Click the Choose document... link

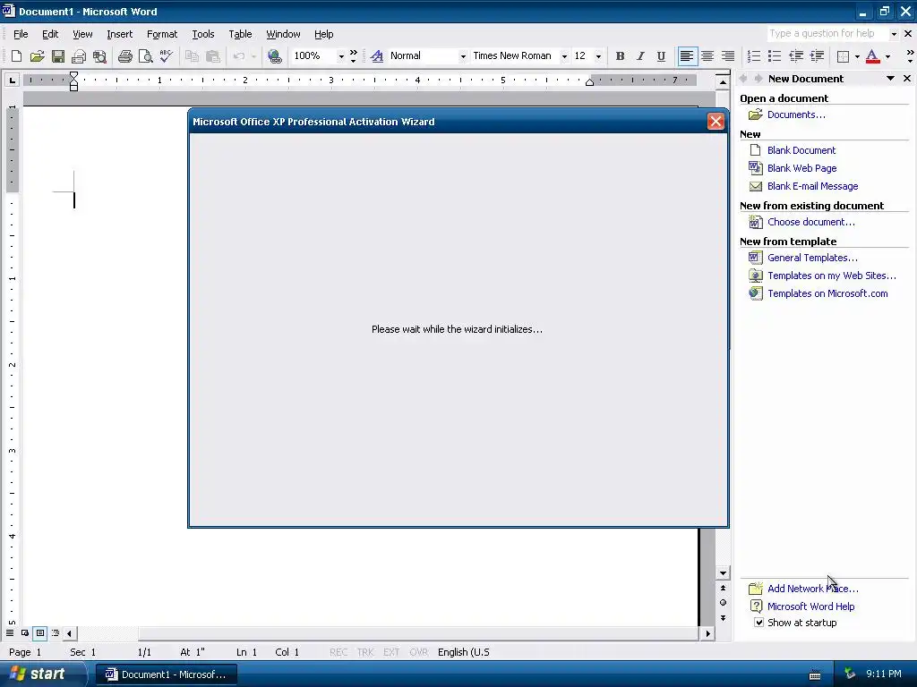click(811, 222)
